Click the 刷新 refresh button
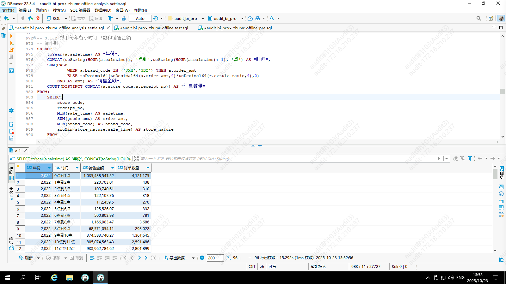The height and width of the screenshot is (284, 506). [x=26, y=258]
